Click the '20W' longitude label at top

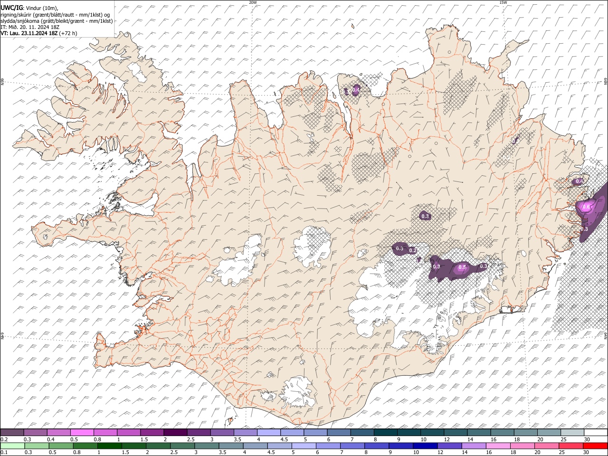253,2
